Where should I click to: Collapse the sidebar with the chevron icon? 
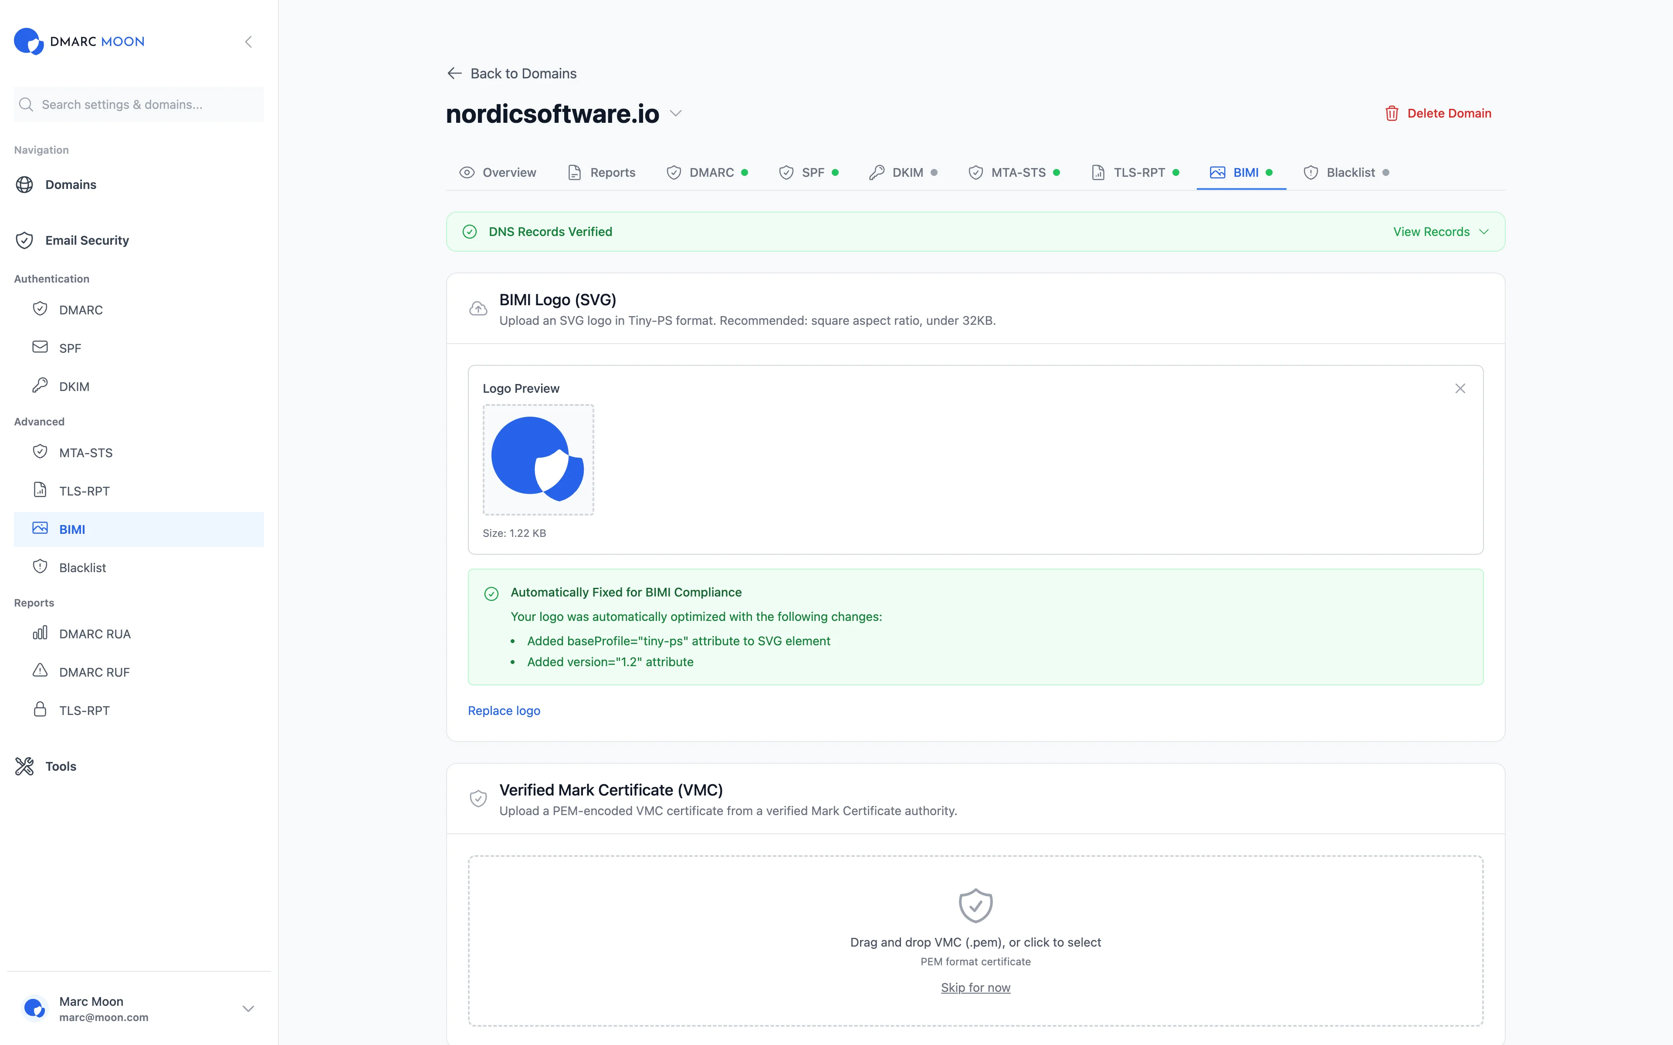click(x=248, y=42)
